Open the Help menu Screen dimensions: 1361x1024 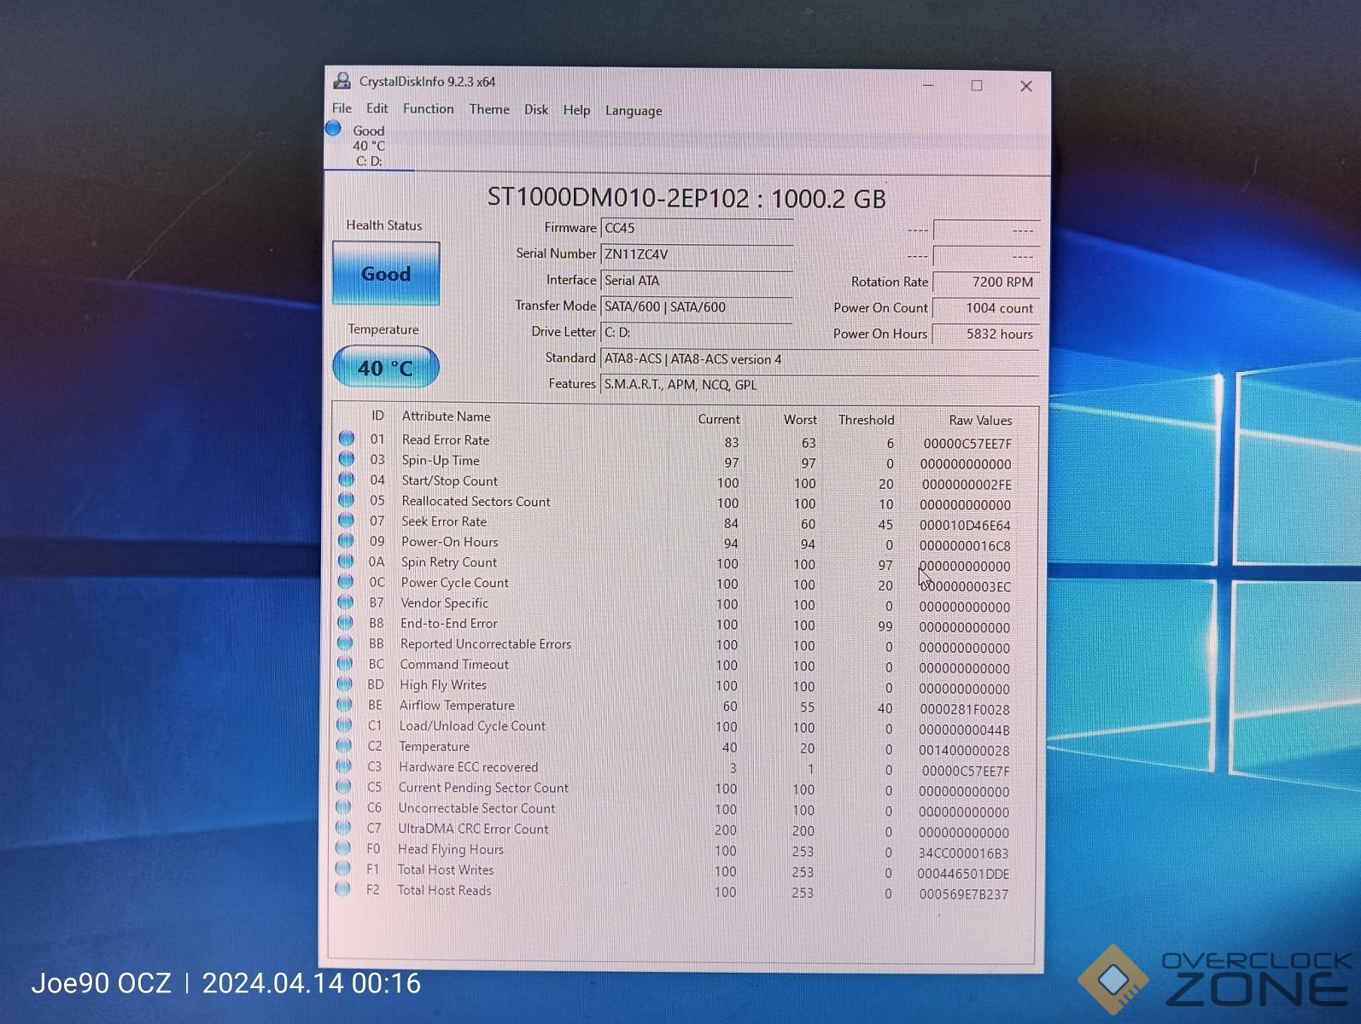coord(576,110)
